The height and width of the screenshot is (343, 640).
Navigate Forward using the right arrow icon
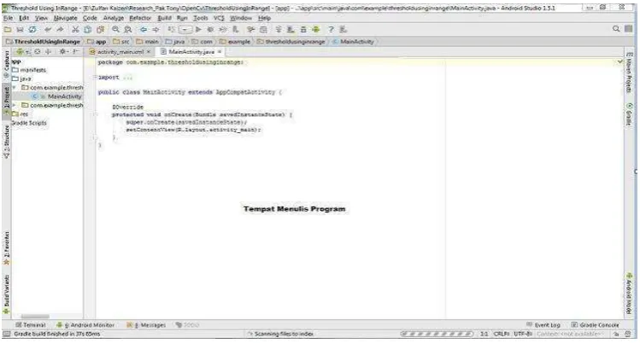pyautogui.click(x=156, y=29)
